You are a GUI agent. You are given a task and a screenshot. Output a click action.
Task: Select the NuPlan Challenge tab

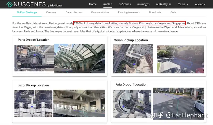point(27,12)
